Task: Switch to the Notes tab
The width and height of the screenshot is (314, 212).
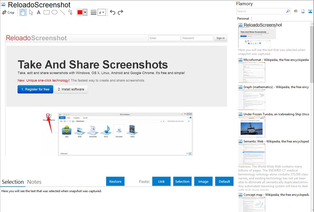Action: [x=34, y=182]
